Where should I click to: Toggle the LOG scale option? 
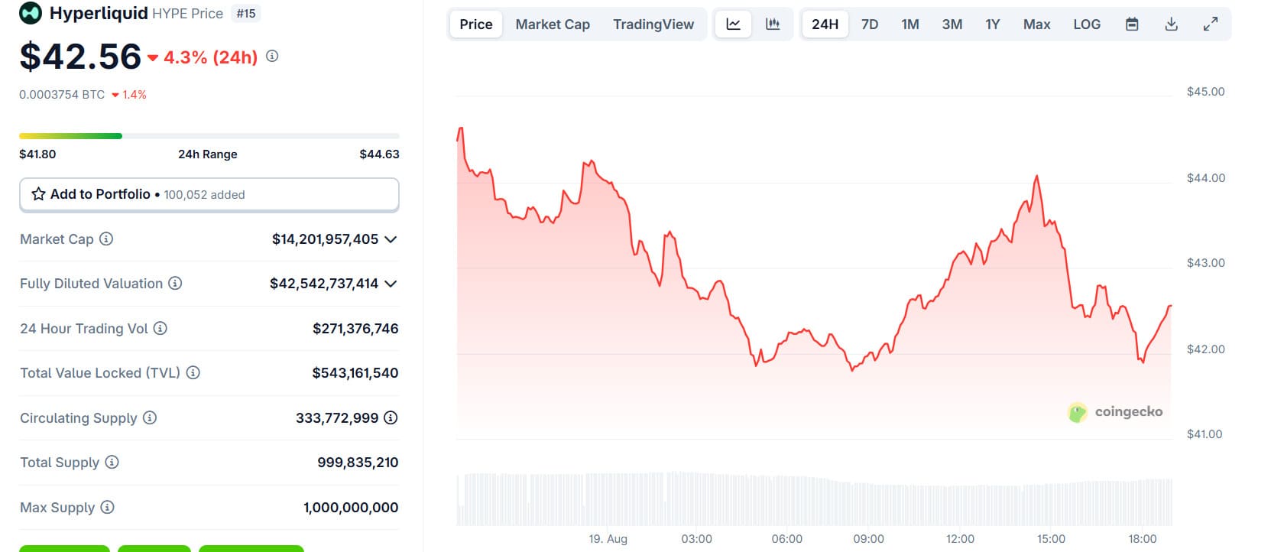[1086, 24]
